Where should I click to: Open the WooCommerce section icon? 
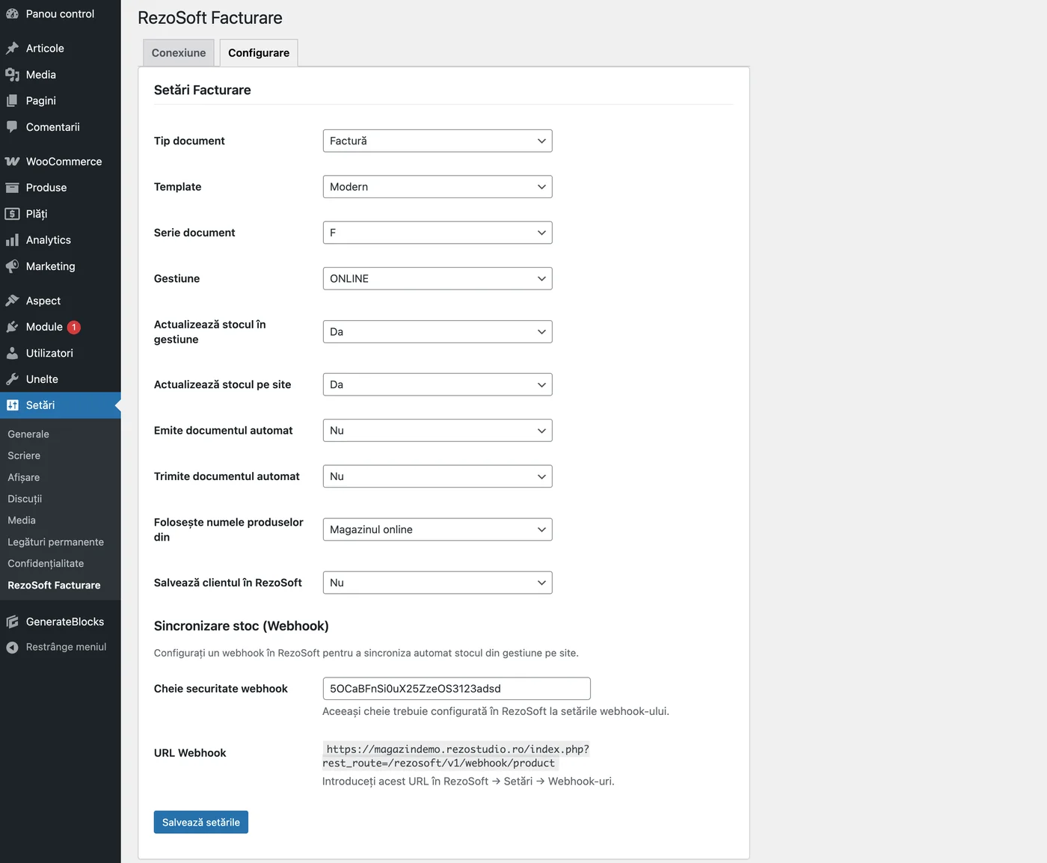pyautogui.click(x=13, y=162)
